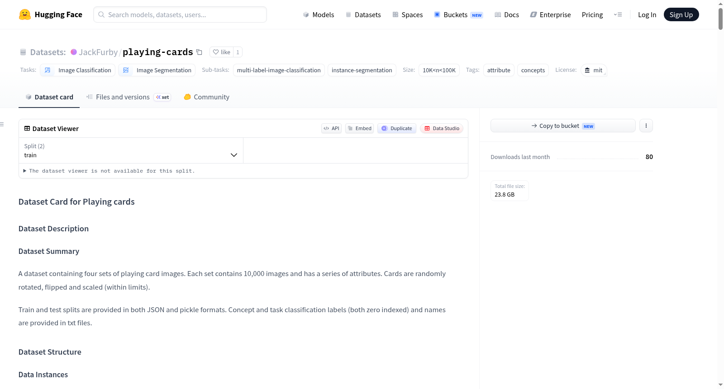This screenshot has height=389, width=724.
Task: Click the Image Segmentation task icon
Action: pyautogui.click(x=126, y=70)
